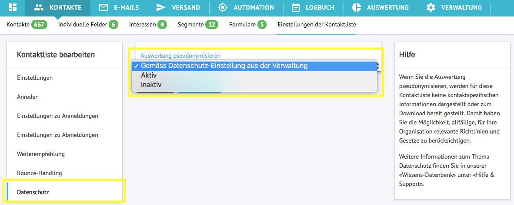Screen dimensions: 514x205
Task: Open Einstellungen zu Anmeldungen in the sidebar
Action: tap(57, 116)
